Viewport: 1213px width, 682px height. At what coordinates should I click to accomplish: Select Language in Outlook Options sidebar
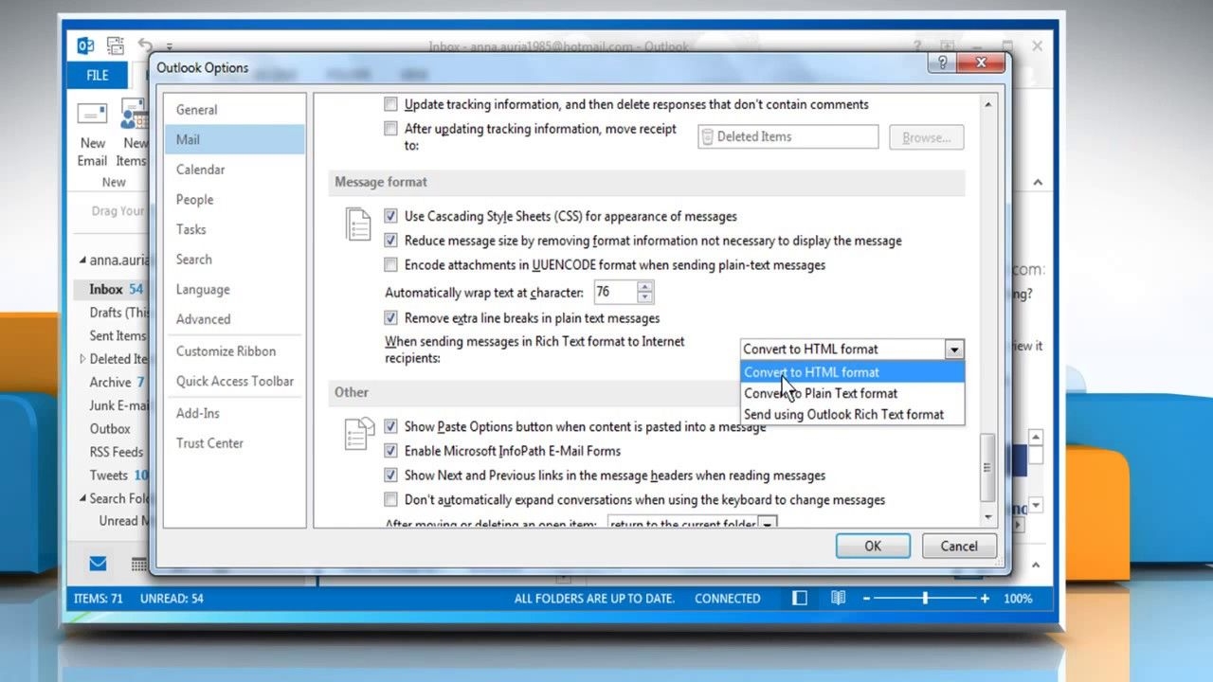pos(234,289)
